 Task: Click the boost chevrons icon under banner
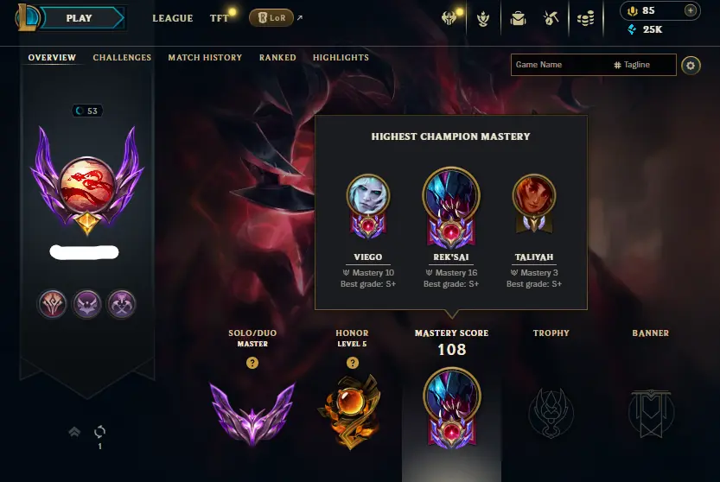pyautogui.click(x=74, y=432)
